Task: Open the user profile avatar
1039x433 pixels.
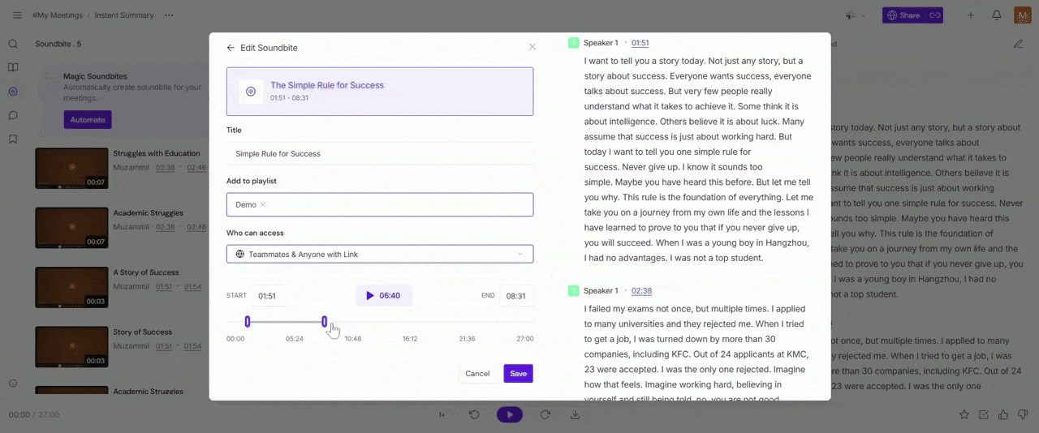Action: click(1023, 15)
